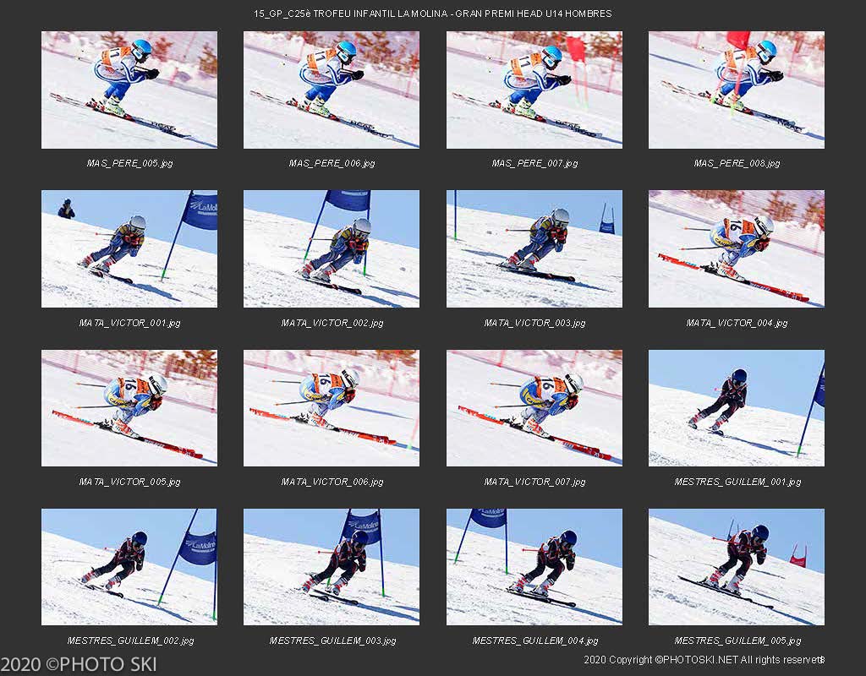Viewport: 866px width, 676px height.
Task: Select the MAS_PERE_006.jpg photo
Action: (332, 90)
